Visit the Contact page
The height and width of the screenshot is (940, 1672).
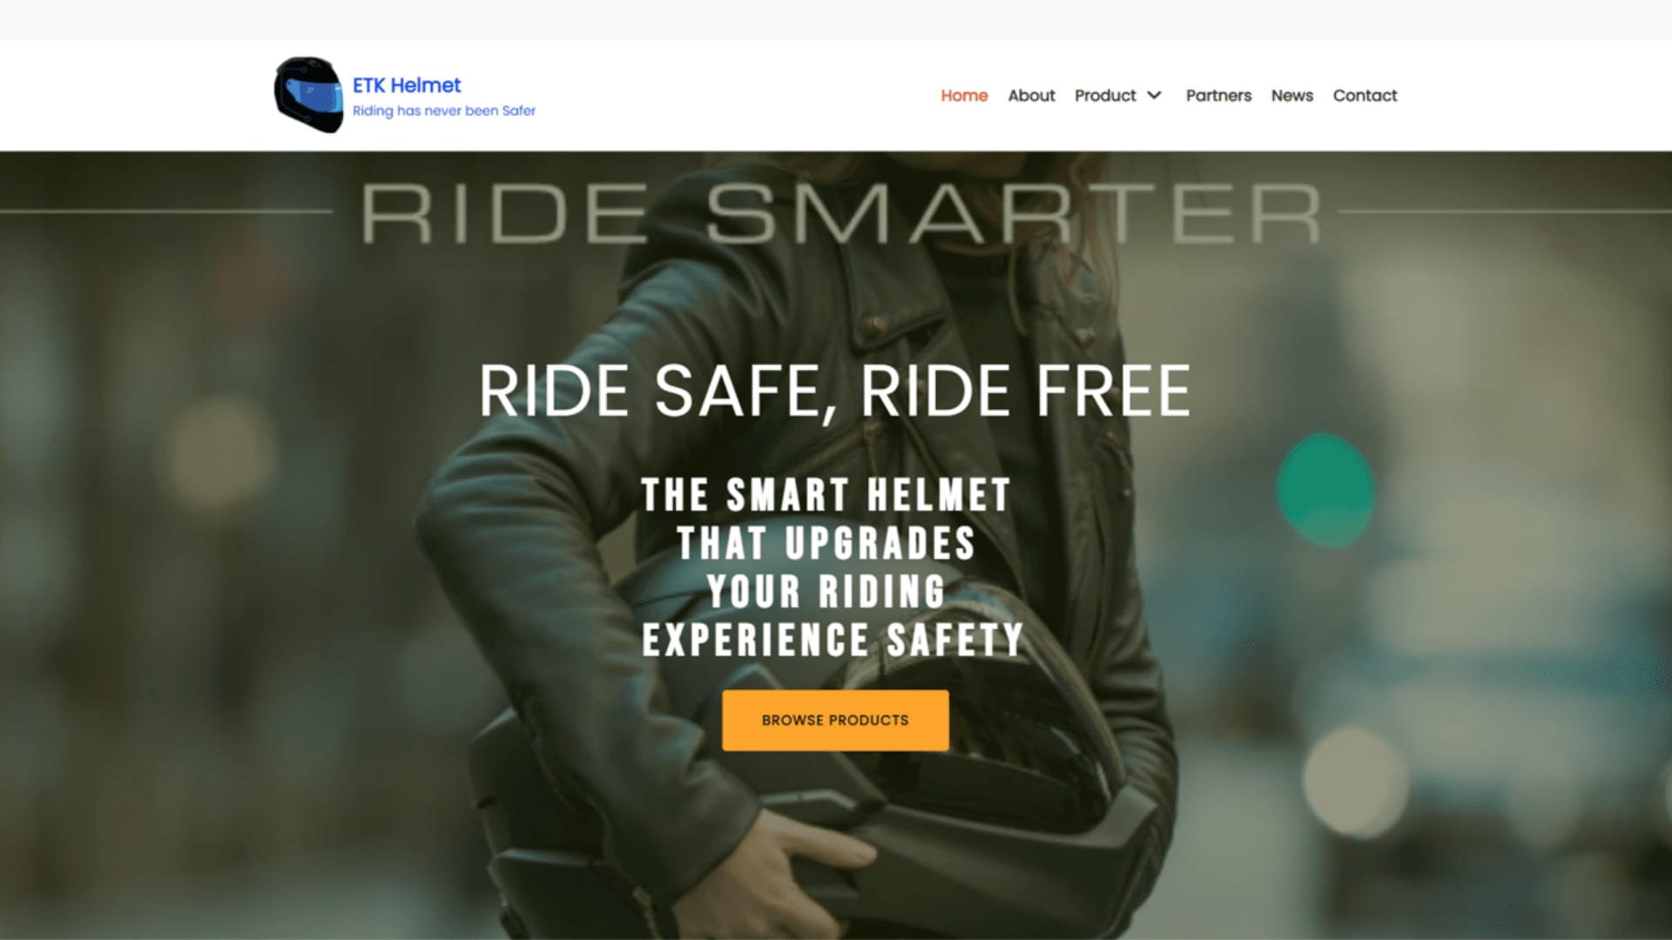[1365, 96]
